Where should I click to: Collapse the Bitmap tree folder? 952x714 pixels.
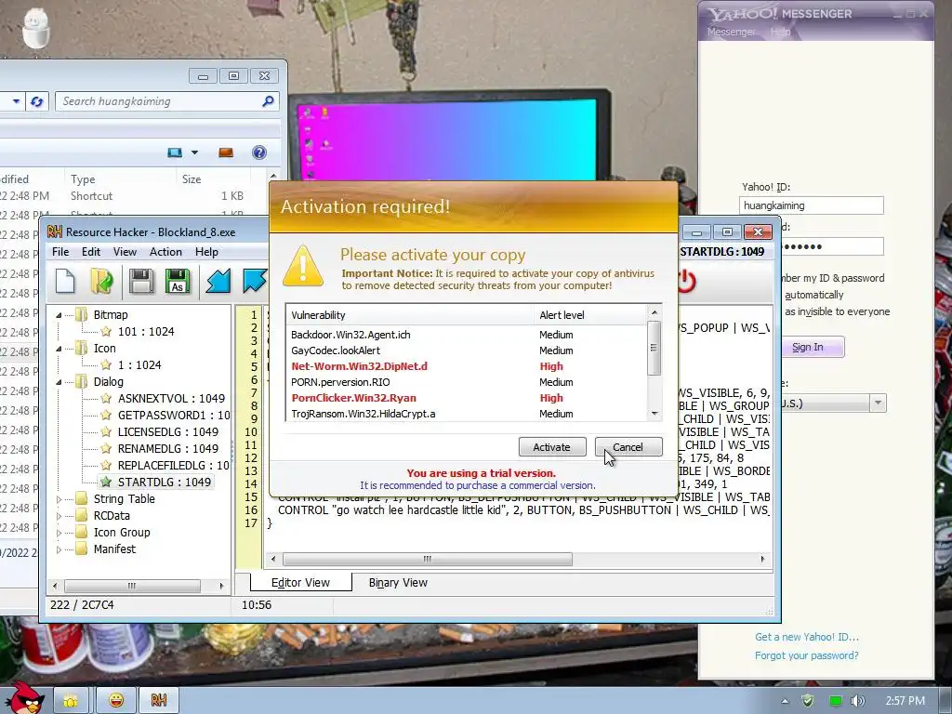[59, 315]
